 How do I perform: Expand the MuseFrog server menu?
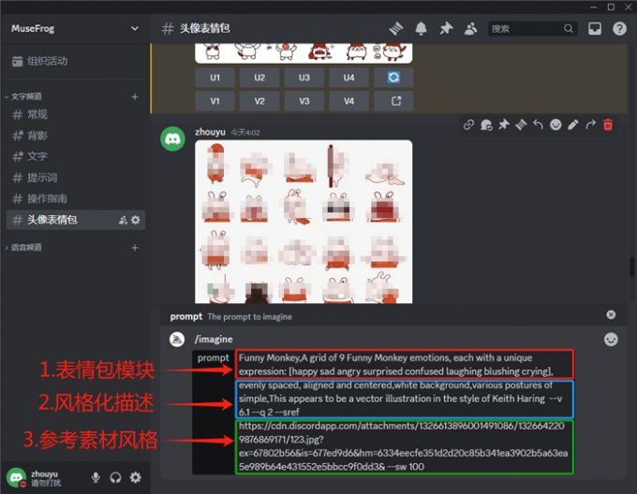click(135, 28)
